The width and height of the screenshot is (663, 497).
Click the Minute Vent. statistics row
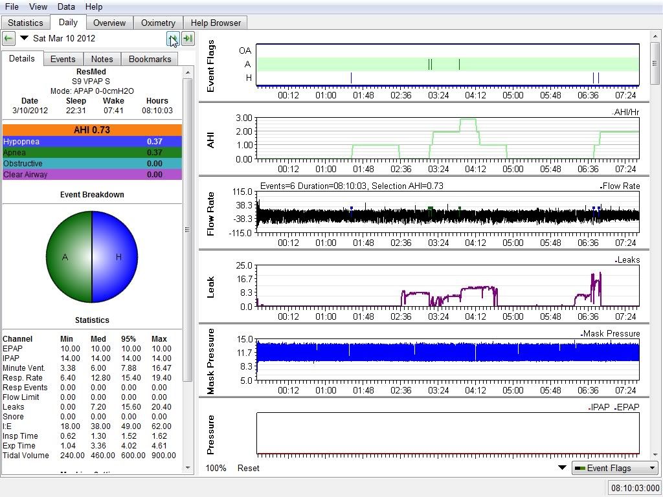pos(87,368)
